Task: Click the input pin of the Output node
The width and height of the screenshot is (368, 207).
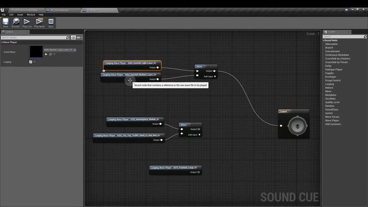Action: (281, 126)
